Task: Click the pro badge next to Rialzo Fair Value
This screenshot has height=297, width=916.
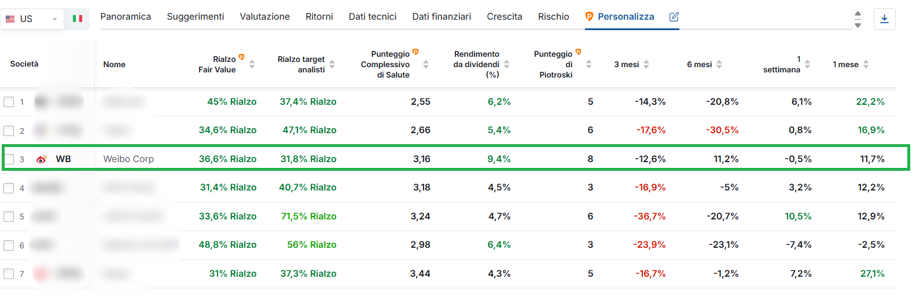Action: 241,57
